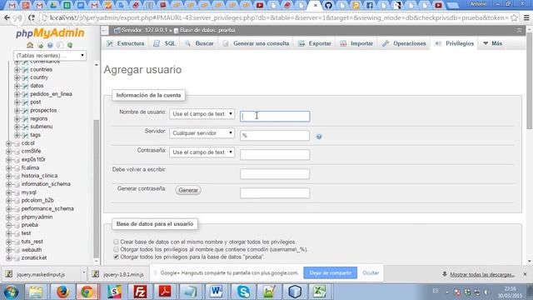
Task: Click the reload navigation icon in sidebar
Action: [x=70, y=45]
